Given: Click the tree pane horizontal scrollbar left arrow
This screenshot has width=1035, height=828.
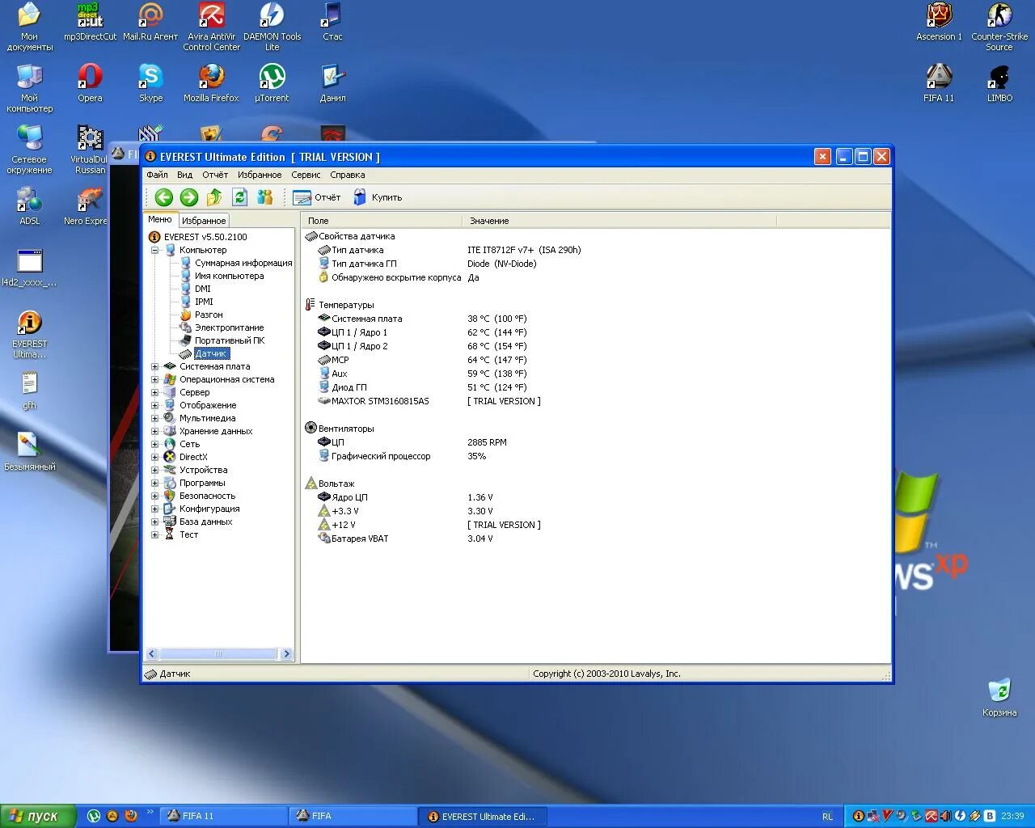Looking at the screenshot, I should pos(151,654).
